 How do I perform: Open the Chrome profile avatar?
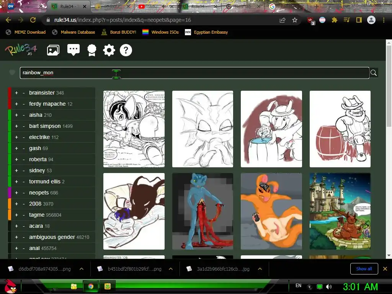[371, 20]
